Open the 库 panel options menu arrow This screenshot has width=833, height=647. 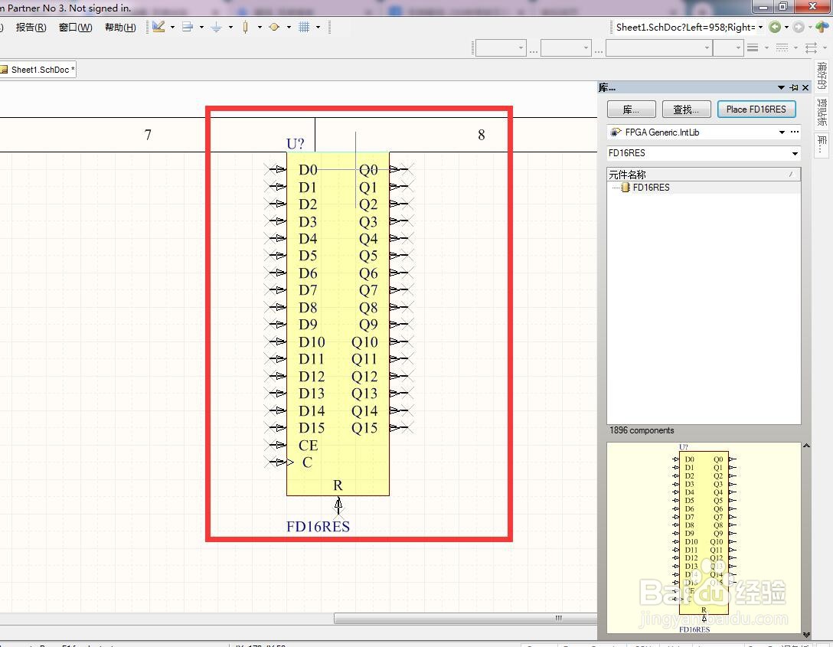click(781, 87)
